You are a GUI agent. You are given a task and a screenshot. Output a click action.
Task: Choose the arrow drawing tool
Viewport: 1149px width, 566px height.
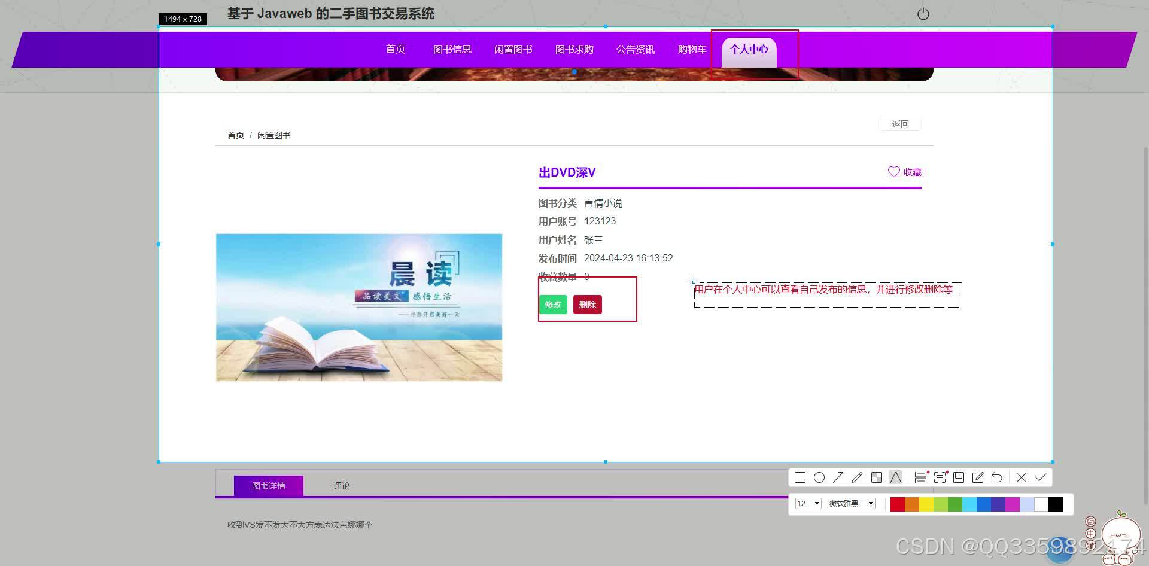point(838,477)
